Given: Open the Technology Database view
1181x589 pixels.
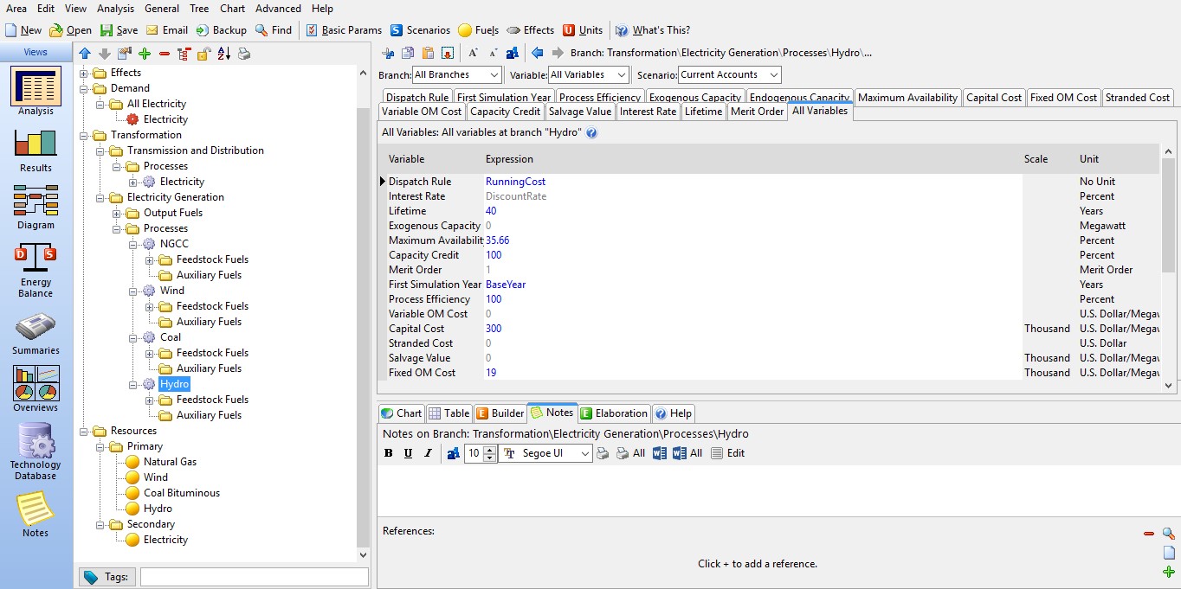Looking at the screenshot, I should pyautogui.click(x=35, y=451).
